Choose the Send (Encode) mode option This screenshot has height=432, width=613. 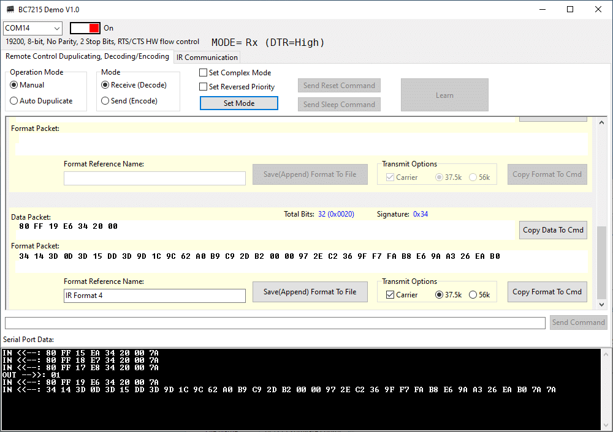[129, 101]
